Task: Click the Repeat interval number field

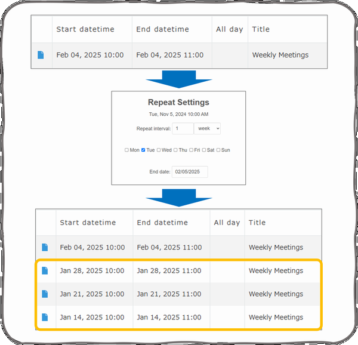Action: pos(183,128)
